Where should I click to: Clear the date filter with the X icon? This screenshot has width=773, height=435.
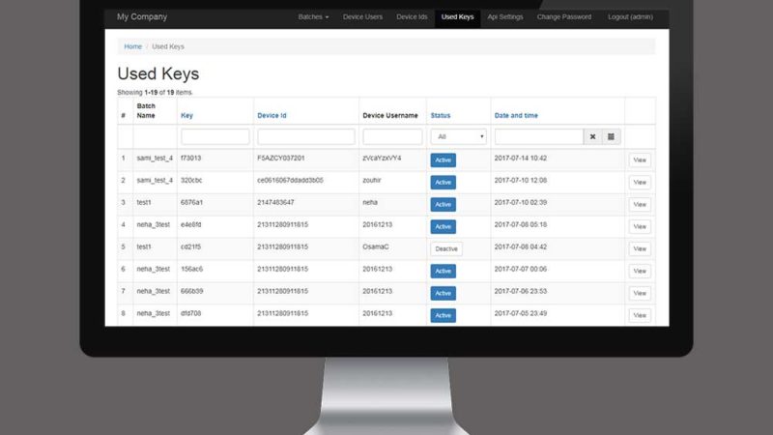[x=592, y=137]
